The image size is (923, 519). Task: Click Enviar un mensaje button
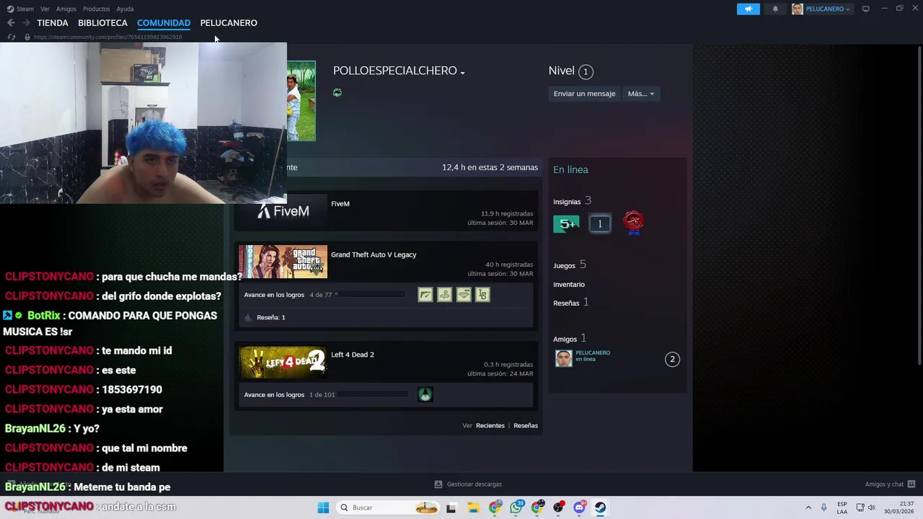point(584,94)
